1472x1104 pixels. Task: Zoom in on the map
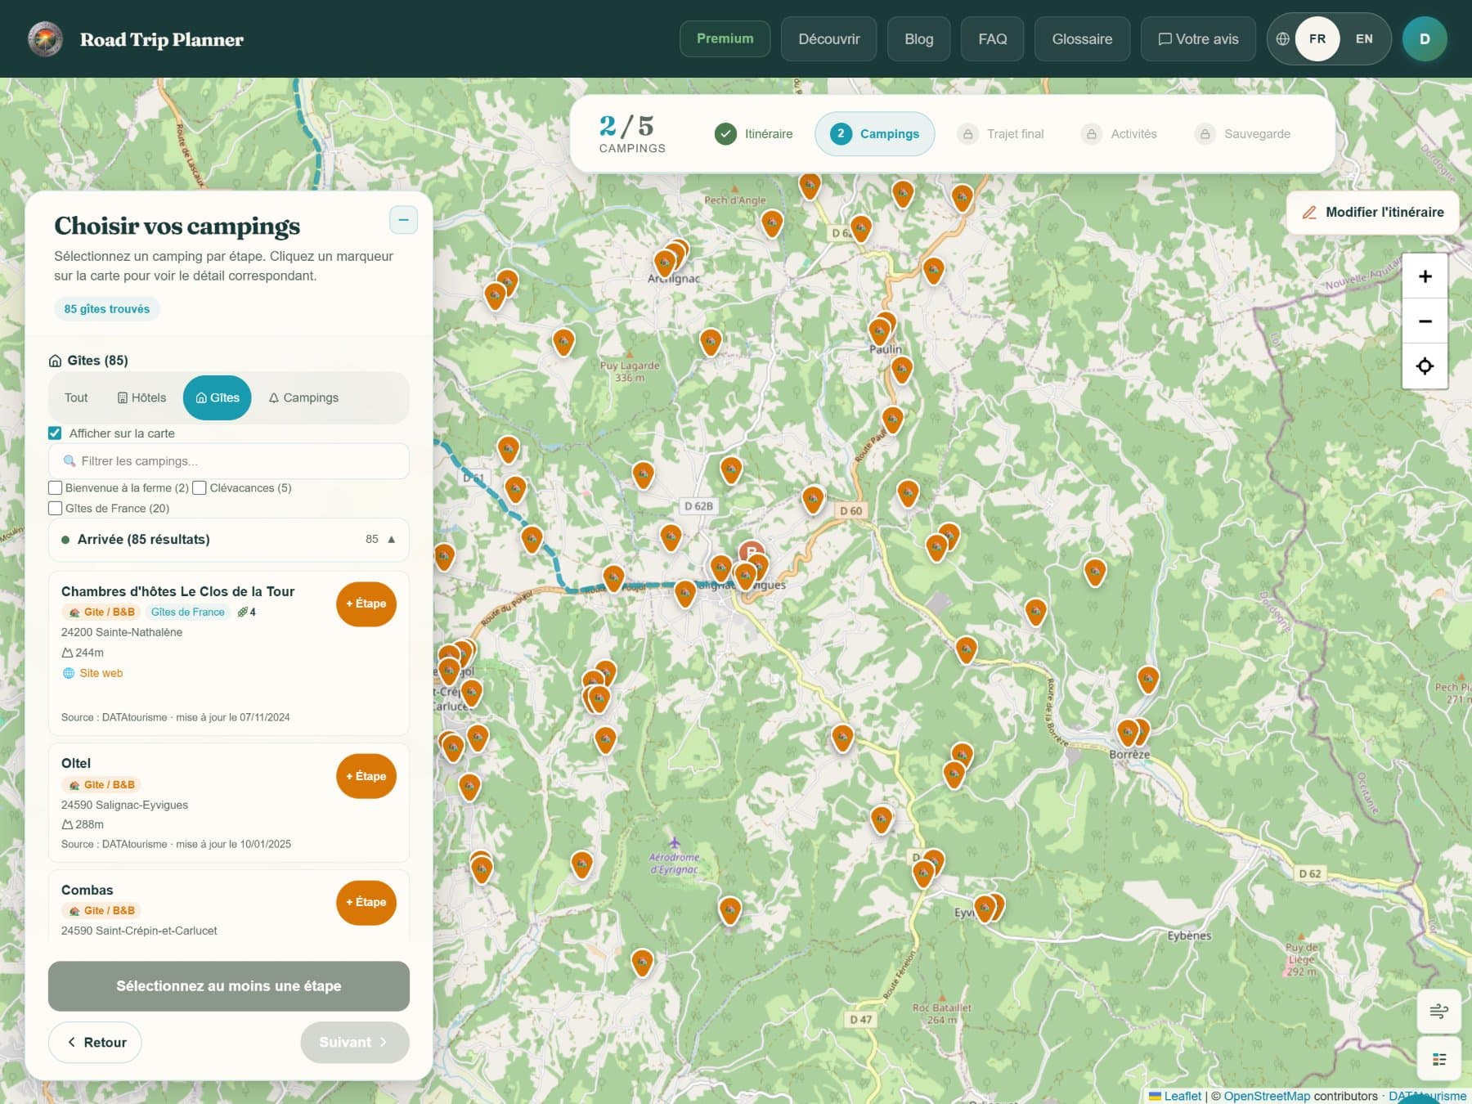pos(1425,276)
